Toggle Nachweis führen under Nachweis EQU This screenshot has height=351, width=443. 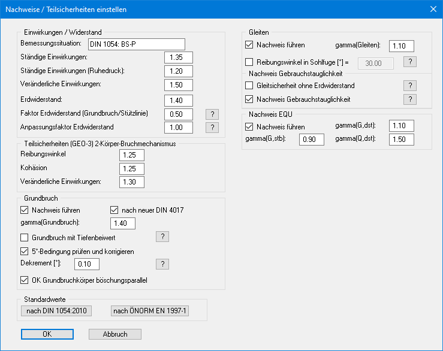249,126
